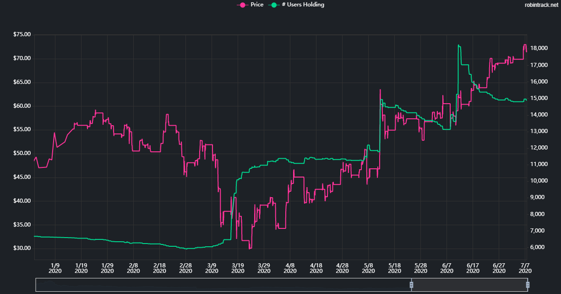
Task: Click the 5/8 2020 date label
Action: tap(368, 268)
